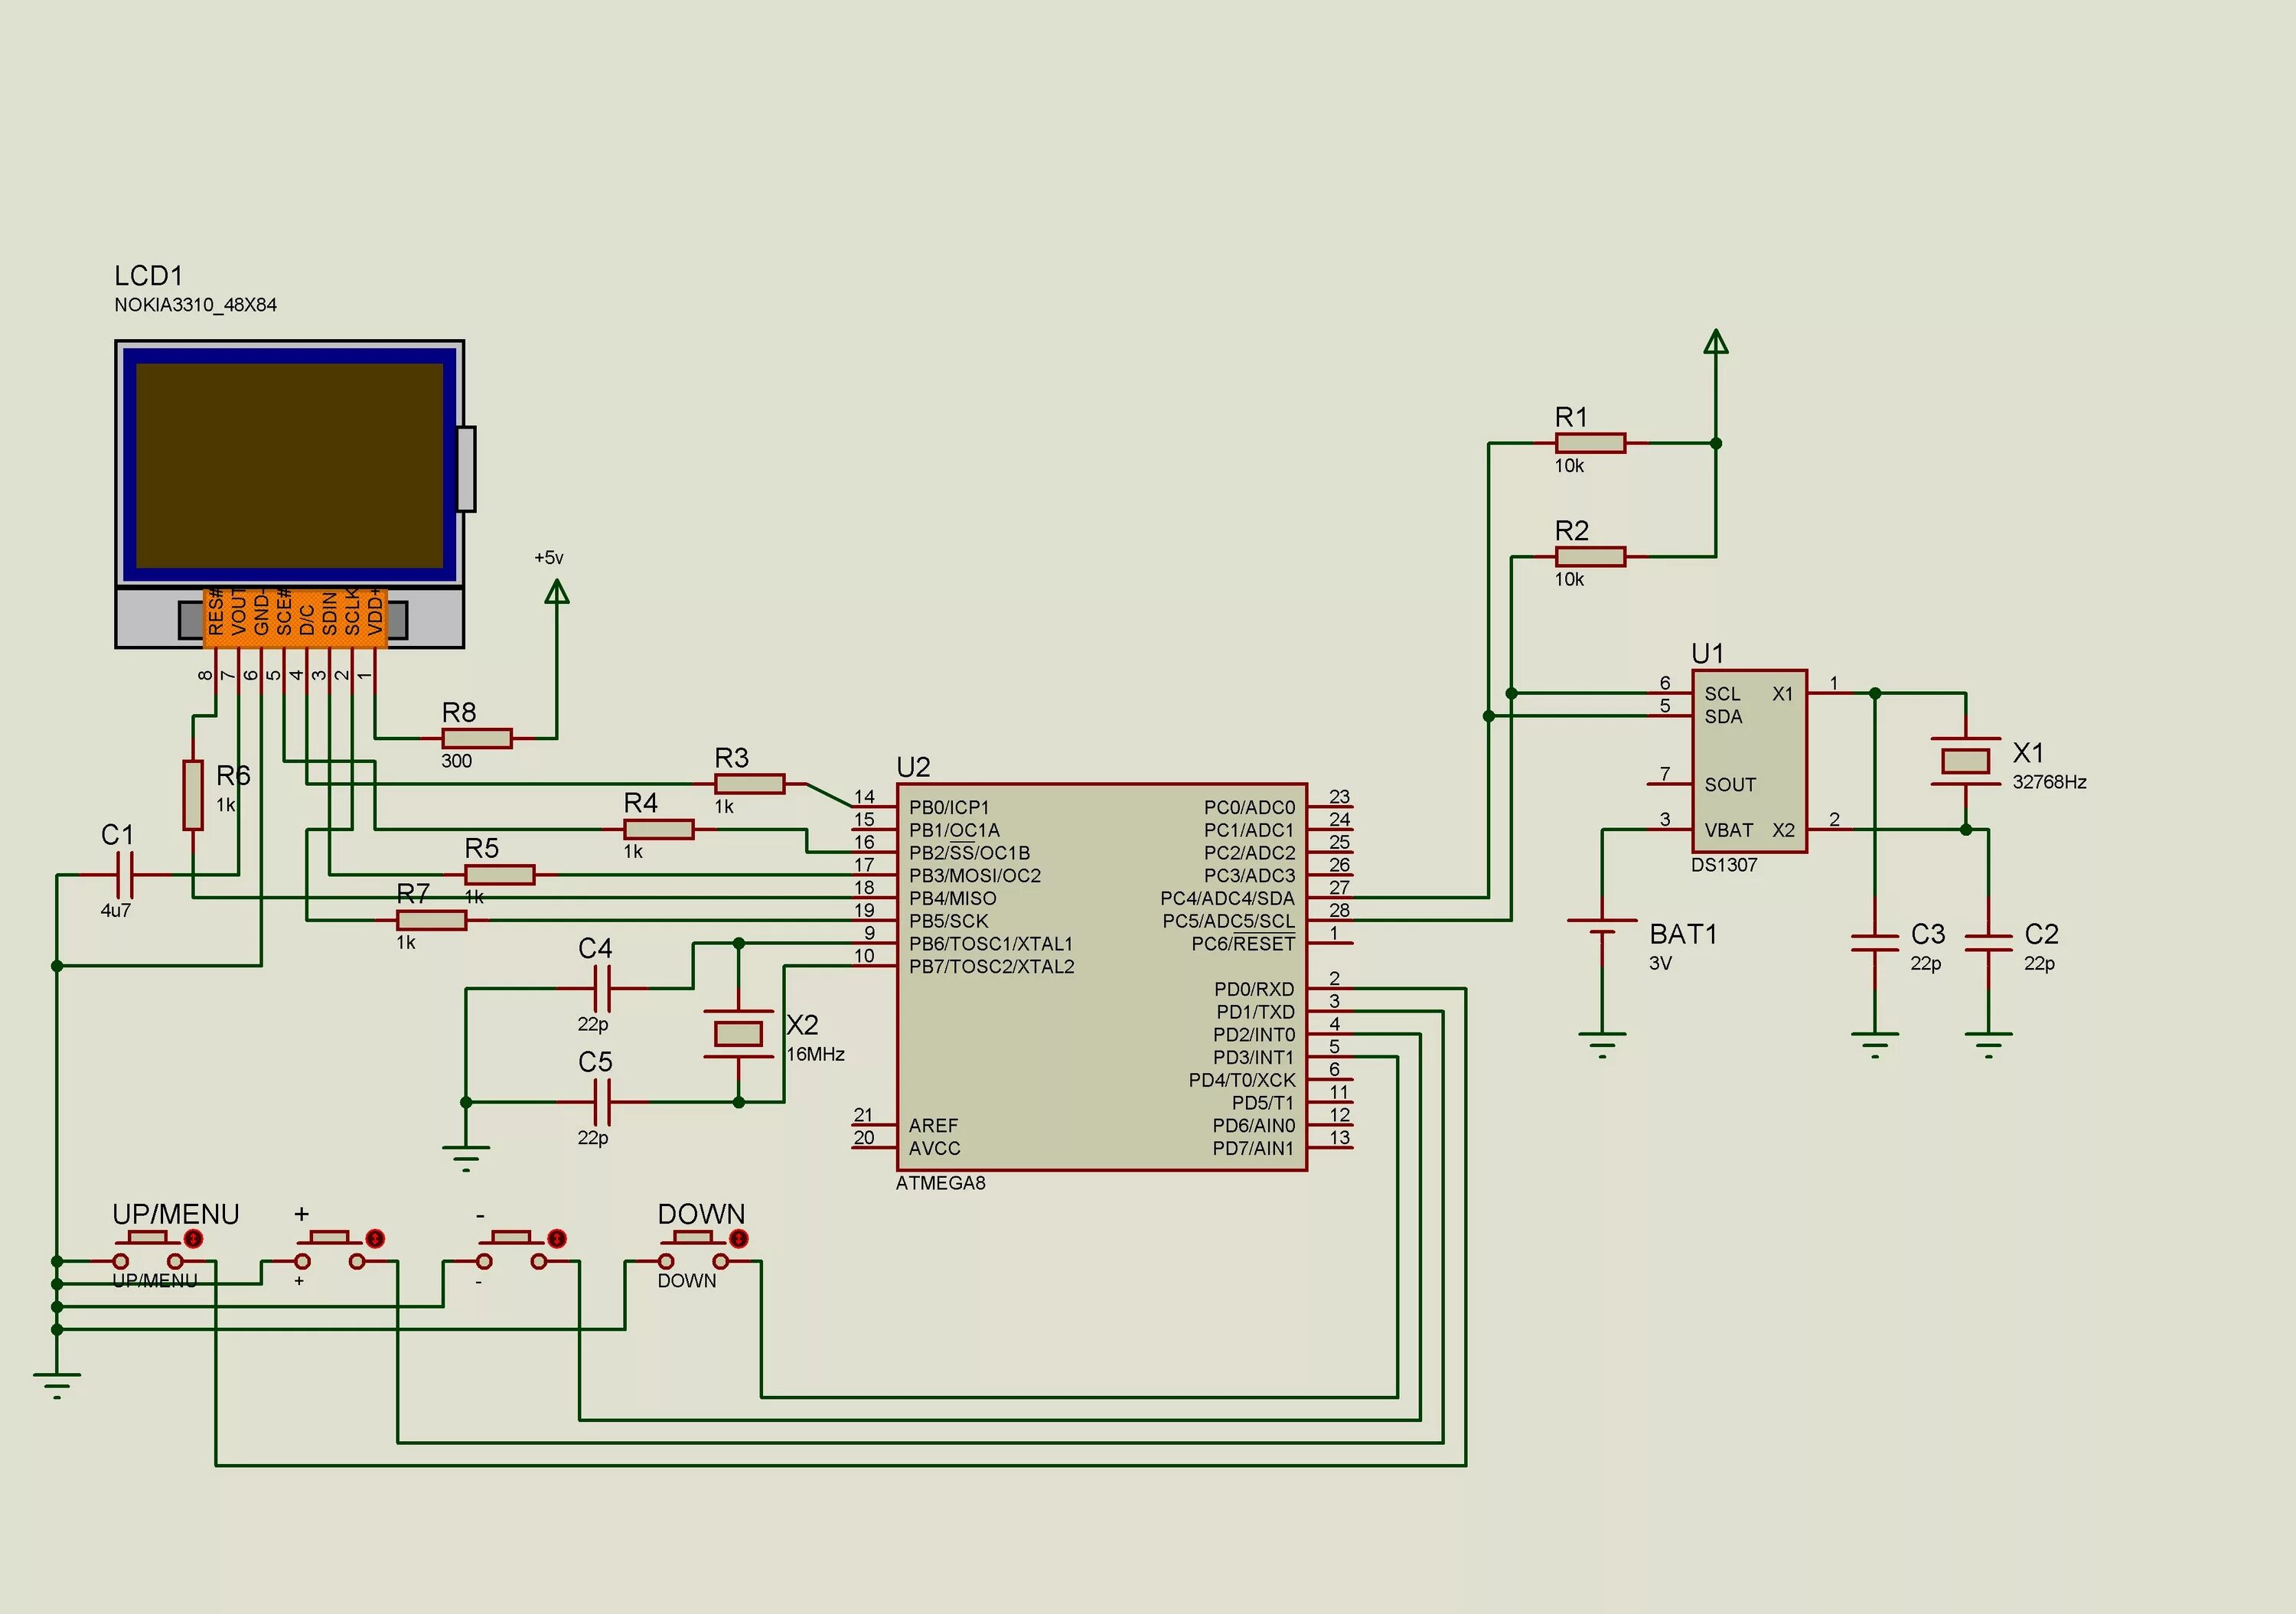The height and width of the screenshot is (1614, 2296).
Task: Click the AREF pin label
Action: 933,1125
